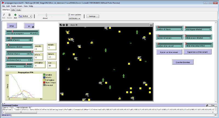Click the Delete trash icon

point(10,15)
